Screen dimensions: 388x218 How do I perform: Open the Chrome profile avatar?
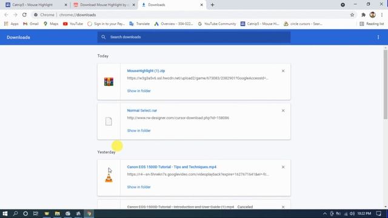372,15
